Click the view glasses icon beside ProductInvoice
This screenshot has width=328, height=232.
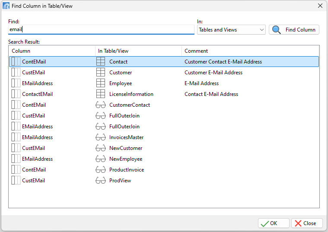coord(100,170)
